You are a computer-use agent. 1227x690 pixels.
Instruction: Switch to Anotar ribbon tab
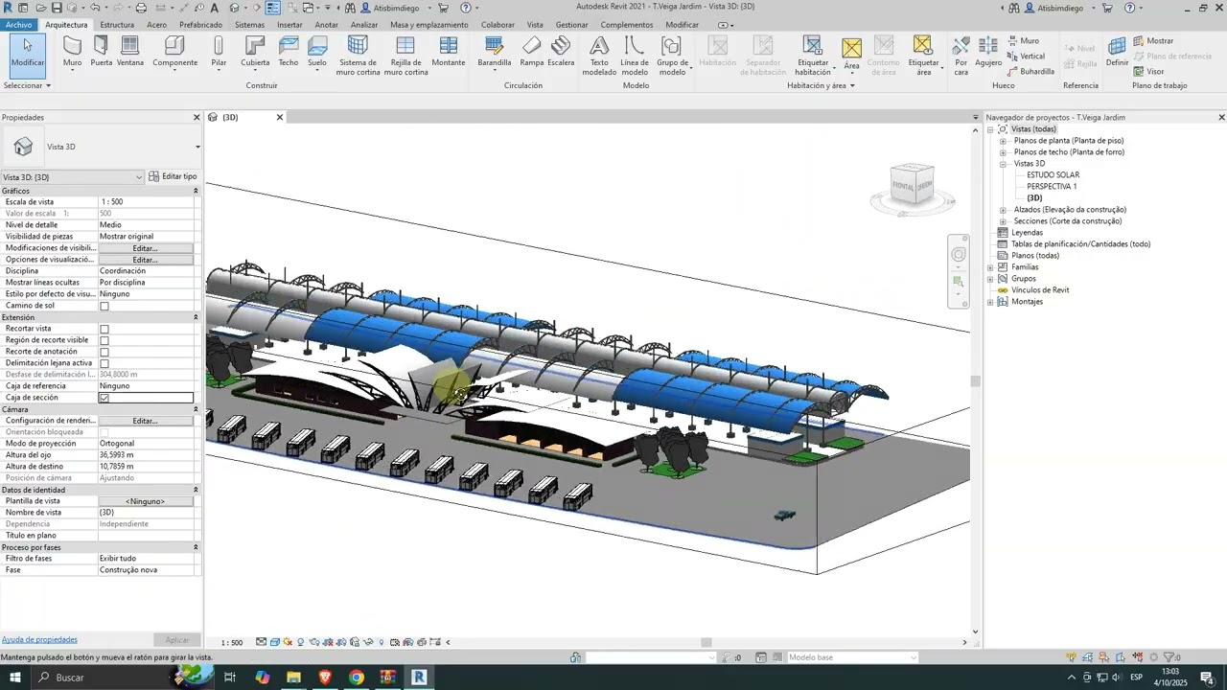pyautogui.click(x=327, y=25)
